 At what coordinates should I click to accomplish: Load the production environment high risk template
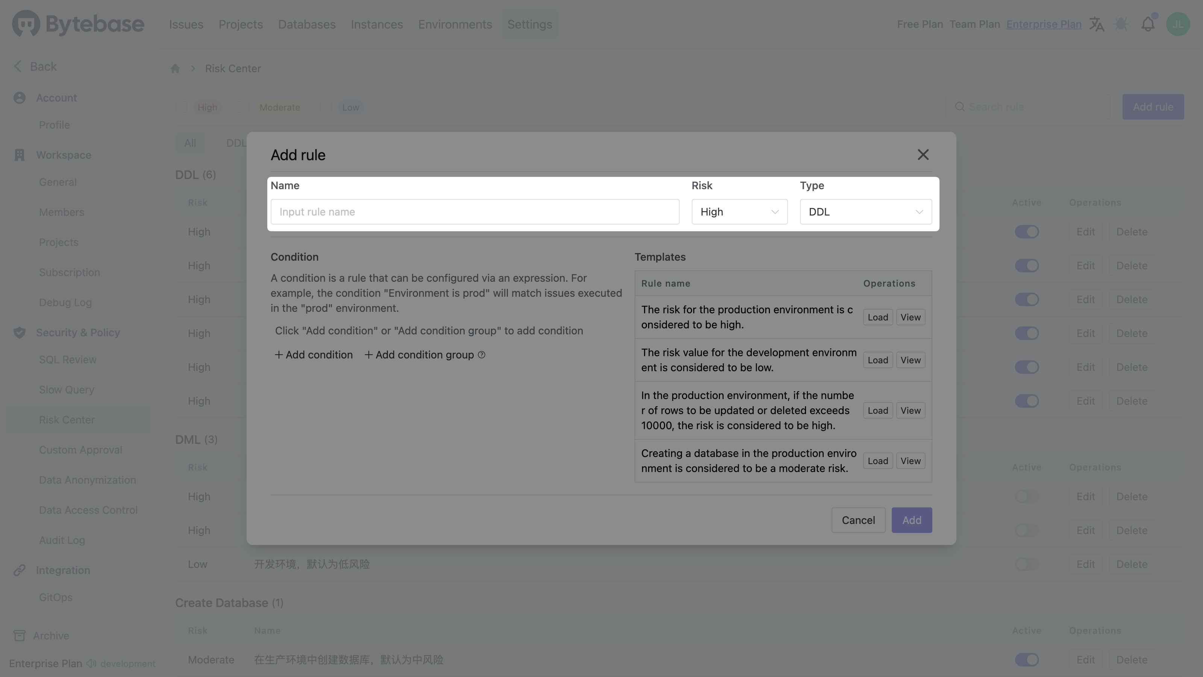(877, 318)
